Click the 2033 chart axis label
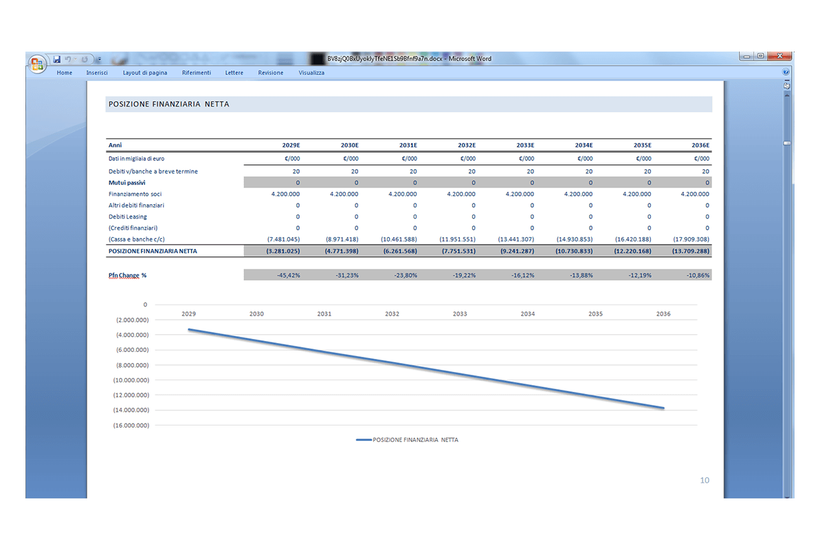The height and width of the screenshot is (550, 820). click(460, 314)
